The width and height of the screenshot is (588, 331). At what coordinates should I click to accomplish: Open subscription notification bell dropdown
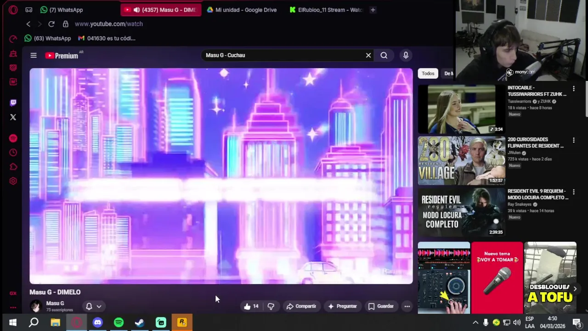pos(93,306)
